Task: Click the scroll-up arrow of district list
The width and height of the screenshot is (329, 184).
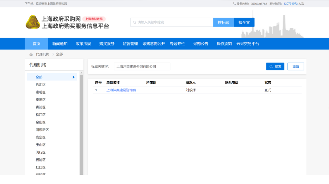Action: pyautogui.click(x=81, y=73)
